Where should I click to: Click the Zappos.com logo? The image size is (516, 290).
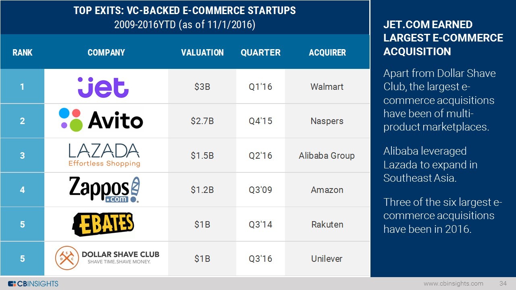(104, 190)
